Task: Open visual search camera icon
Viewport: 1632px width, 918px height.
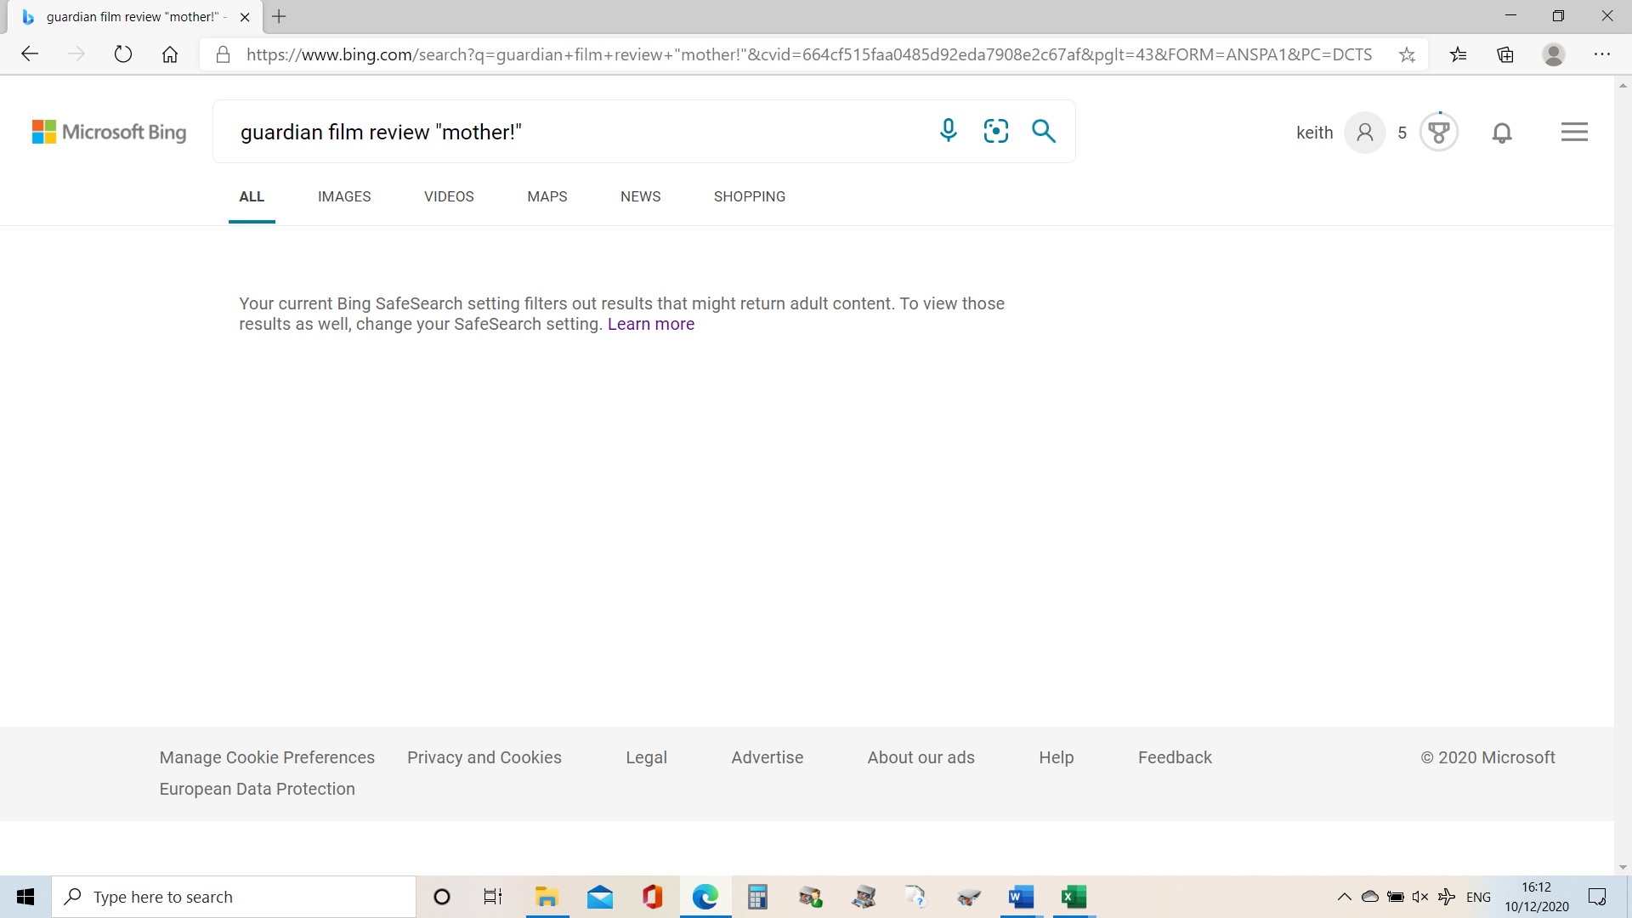Action: [x=996, y=131]
